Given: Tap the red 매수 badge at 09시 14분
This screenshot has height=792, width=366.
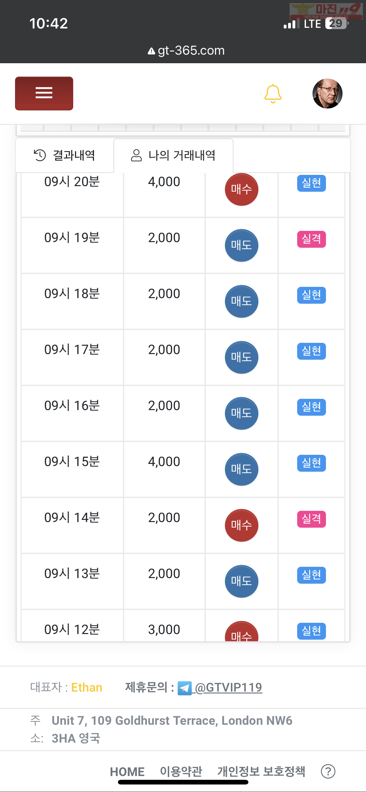Looking at the screenshot, I should coord(241,525).
